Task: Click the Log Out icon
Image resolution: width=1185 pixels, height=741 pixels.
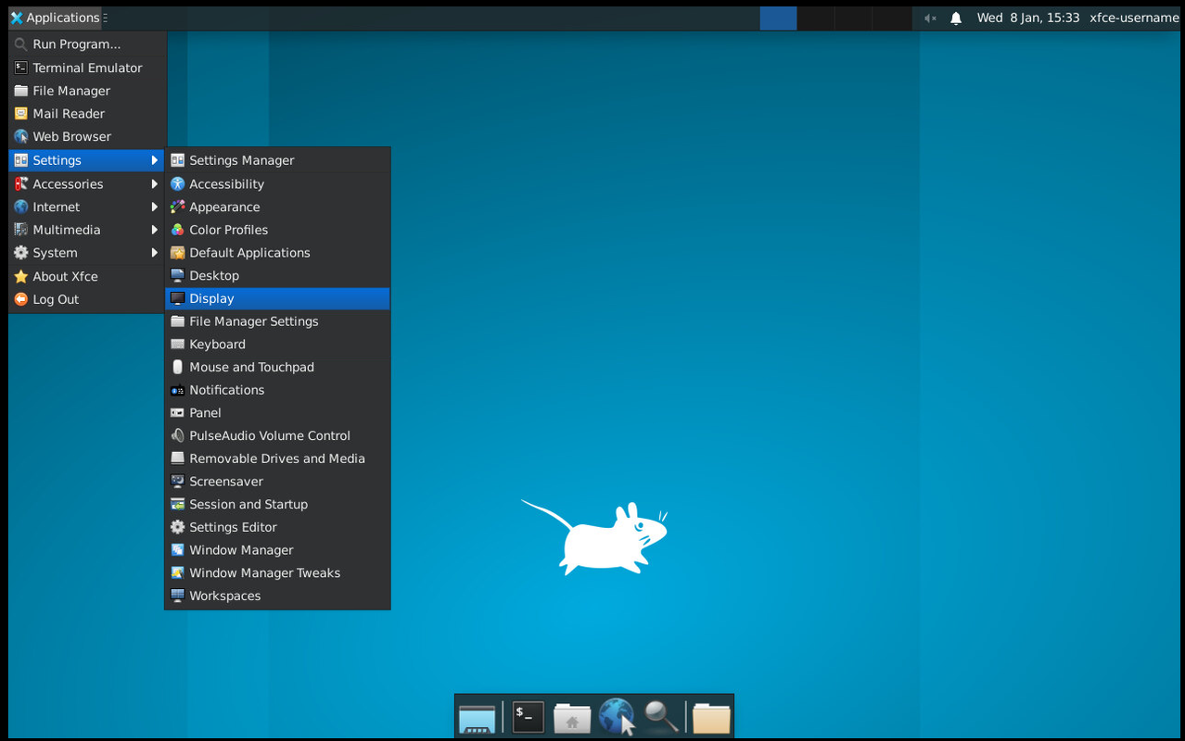Action: [x=21, y=299]
